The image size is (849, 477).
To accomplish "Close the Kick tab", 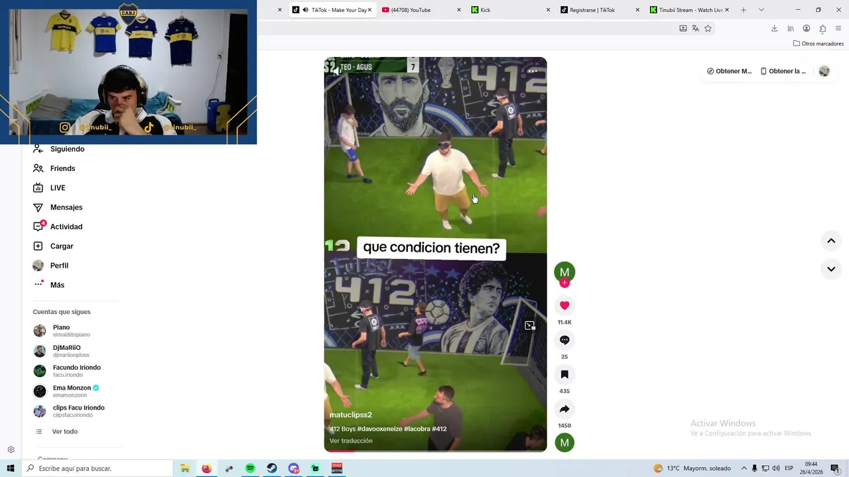I will tap(548, 10).
